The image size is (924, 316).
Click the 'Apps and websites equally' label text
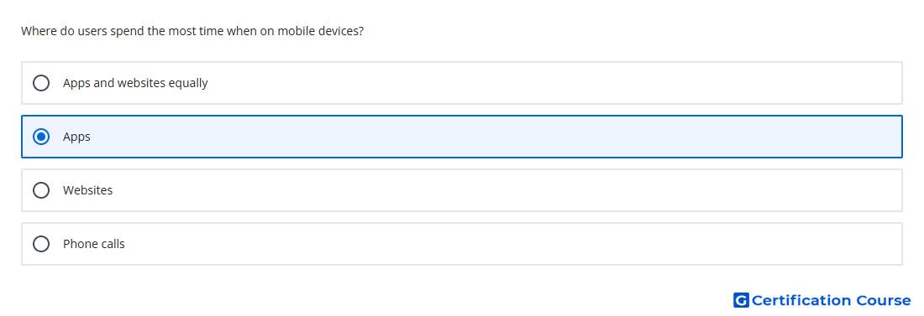135,83
